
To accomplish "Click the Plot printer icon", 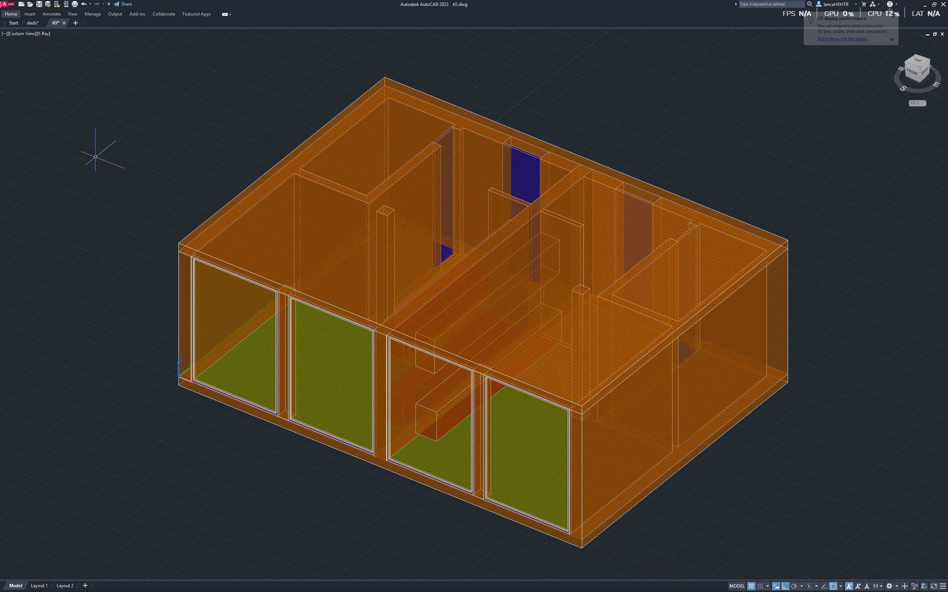I will pyautogui.click(x=74, y=4).
